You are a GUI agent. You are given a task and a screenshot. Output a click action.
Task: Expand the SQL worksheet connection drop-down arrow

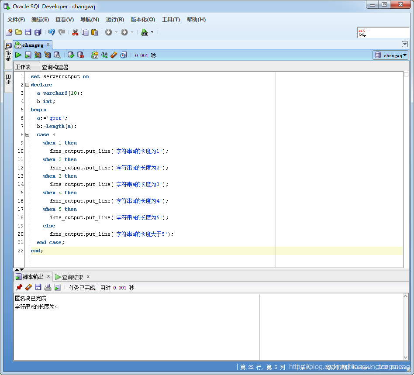pyautogui.click(x=152, y=32)
